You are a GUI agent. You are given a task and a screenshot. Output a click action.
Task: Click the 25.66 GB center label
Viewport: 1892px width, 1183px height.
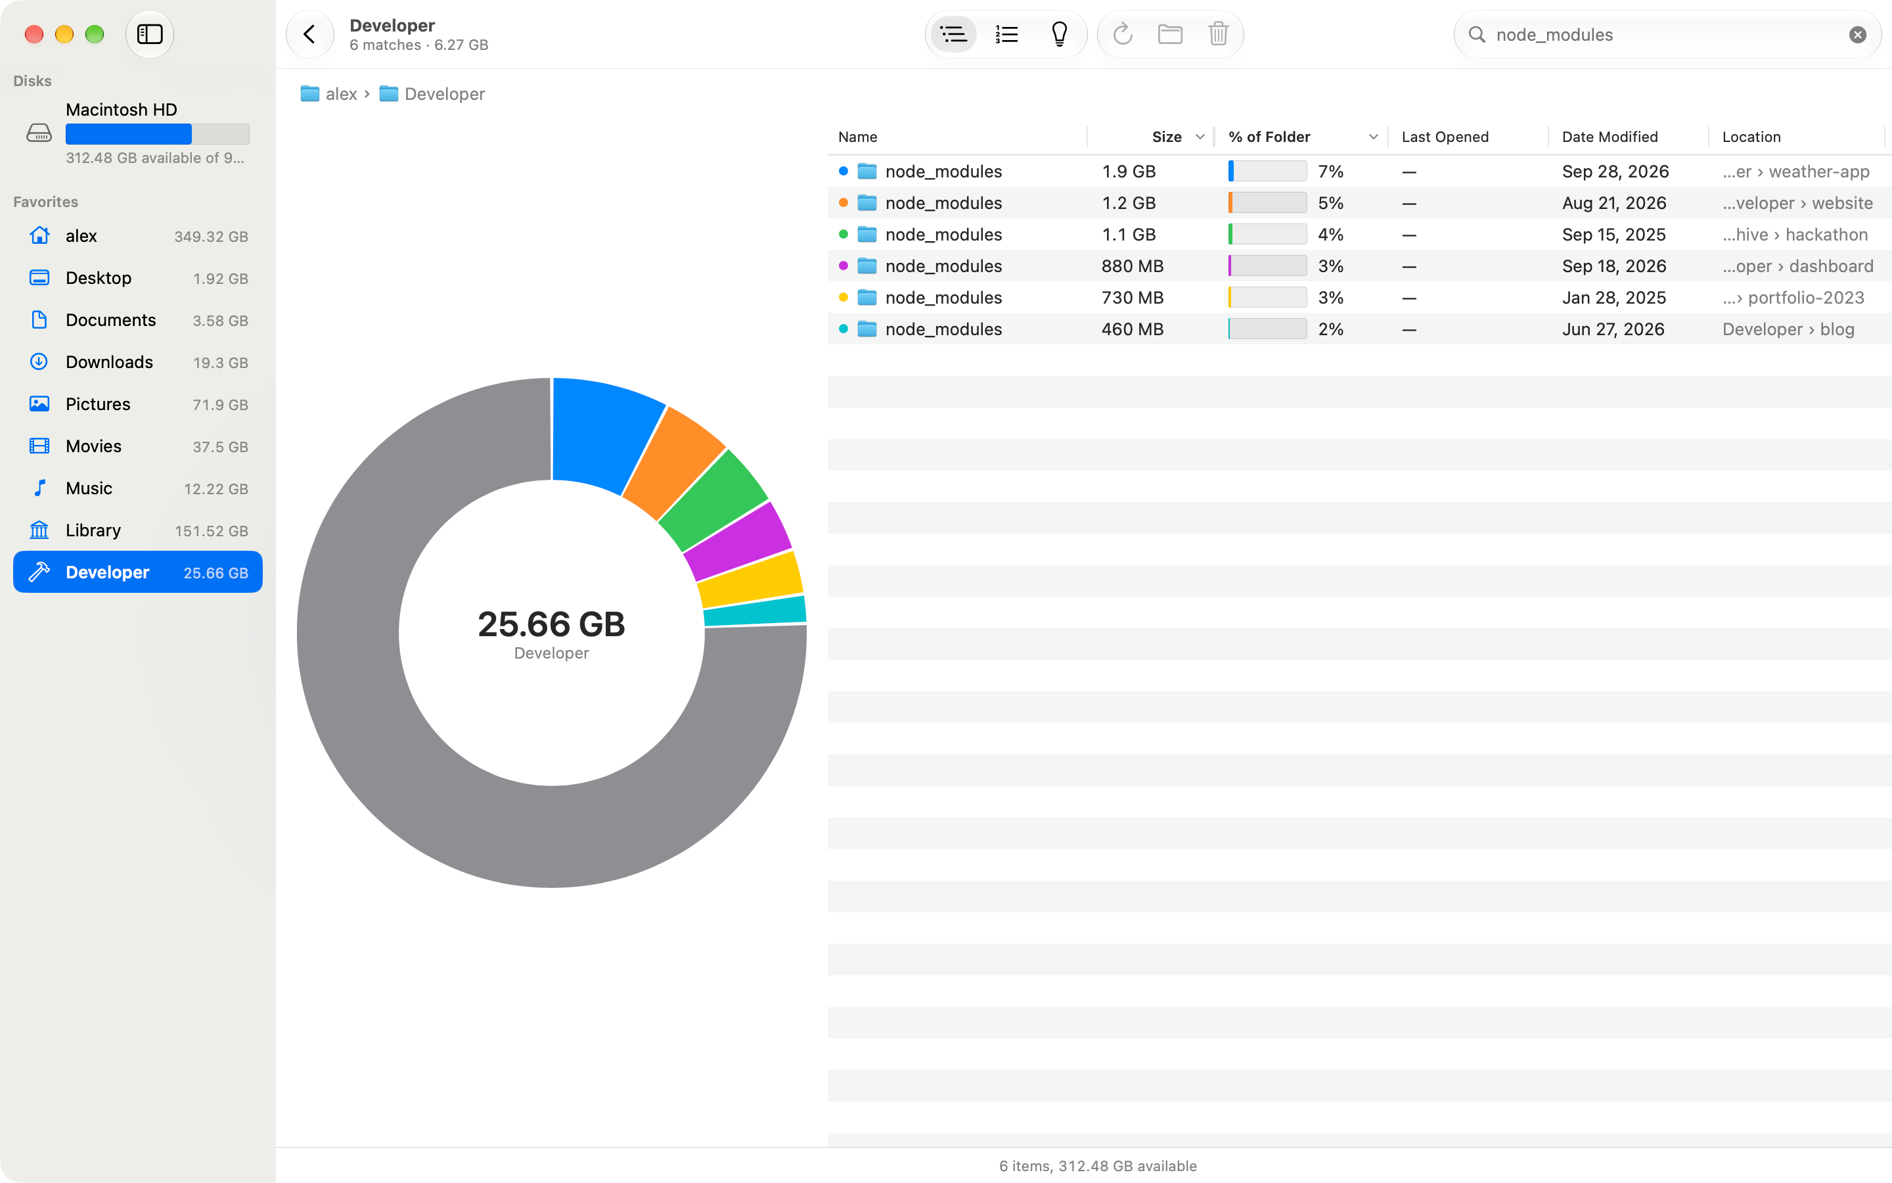click(551, 624)
